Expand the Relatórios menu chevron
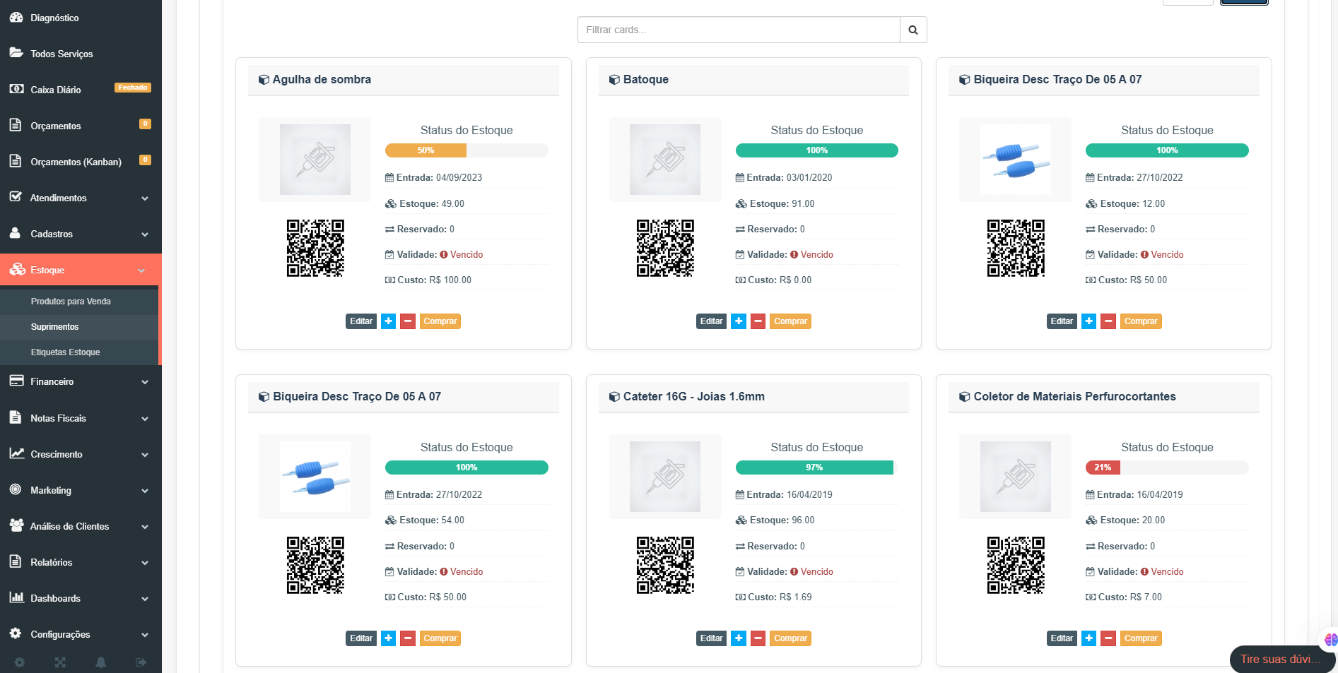The height and width of the screenshot is (673, 1338). (x=145, y=563)
